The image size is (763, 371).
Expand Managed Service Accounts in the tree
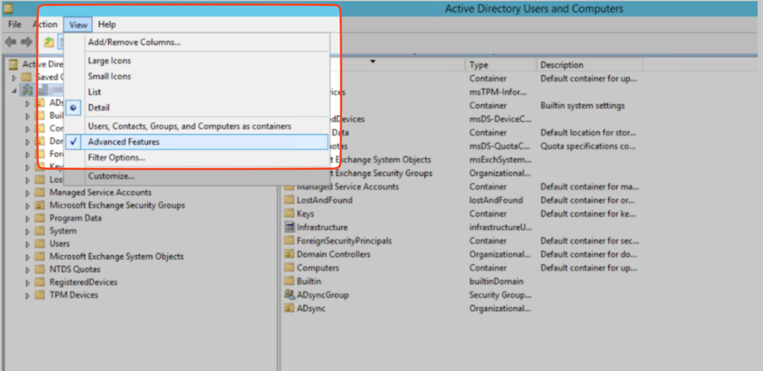28,193
